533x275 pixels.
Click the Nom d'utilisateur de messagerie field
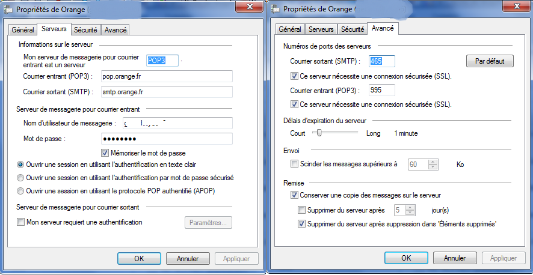point(178,122)
